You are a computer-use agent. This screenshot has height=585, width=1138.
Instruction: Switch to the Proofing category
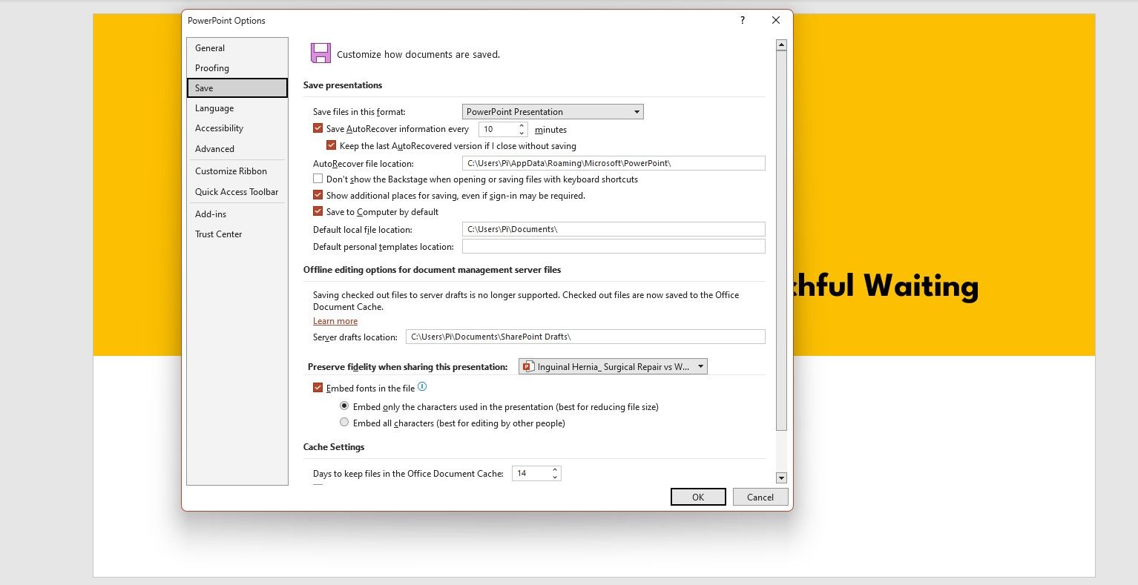(237, 68)
